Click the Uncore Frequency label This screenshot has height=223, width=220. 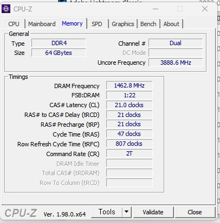[121, 63]
